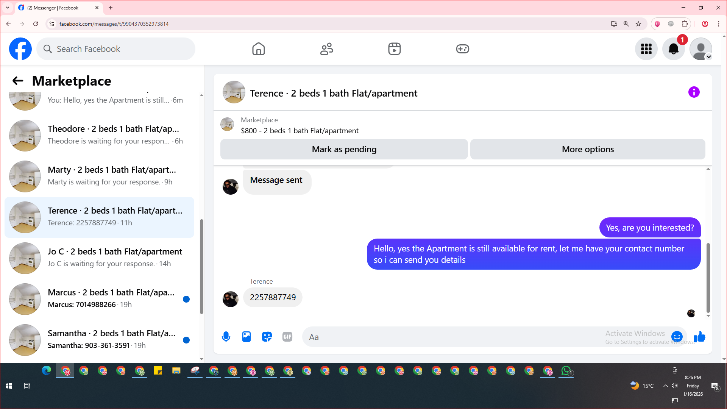Viewport: 727px width, 409px height.
Task: Go back from Marketplace chats
Action: [x=18, y=81]
